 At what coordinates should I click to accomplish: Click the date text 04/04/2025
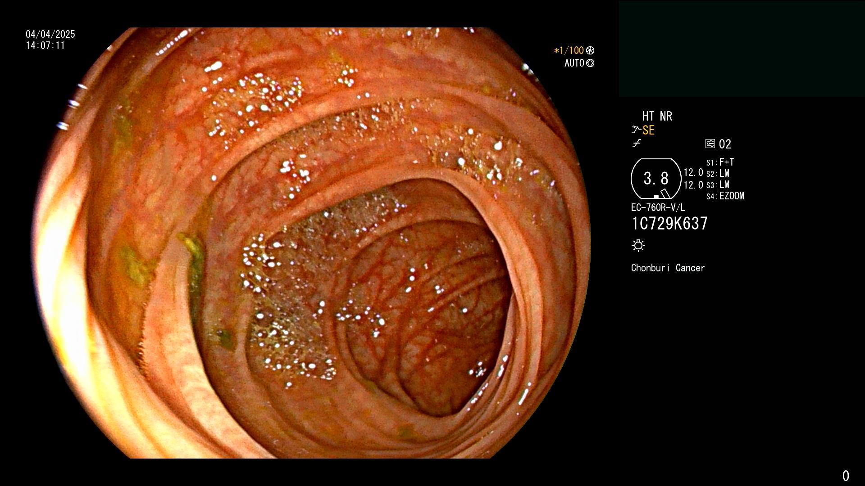click(50, 34)
